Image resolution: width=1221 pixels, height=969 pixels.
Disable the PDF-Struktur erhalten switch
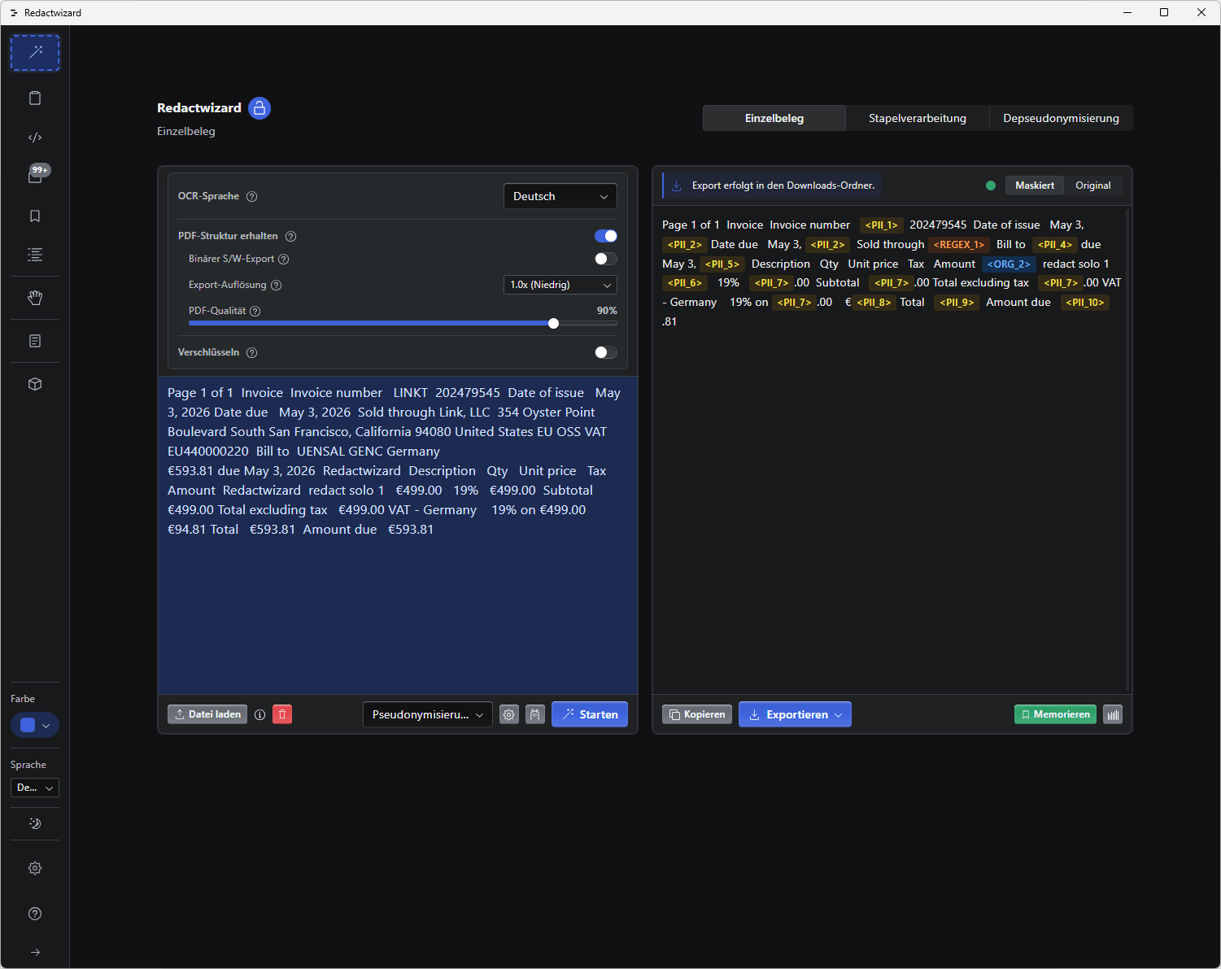click(606, 236)
